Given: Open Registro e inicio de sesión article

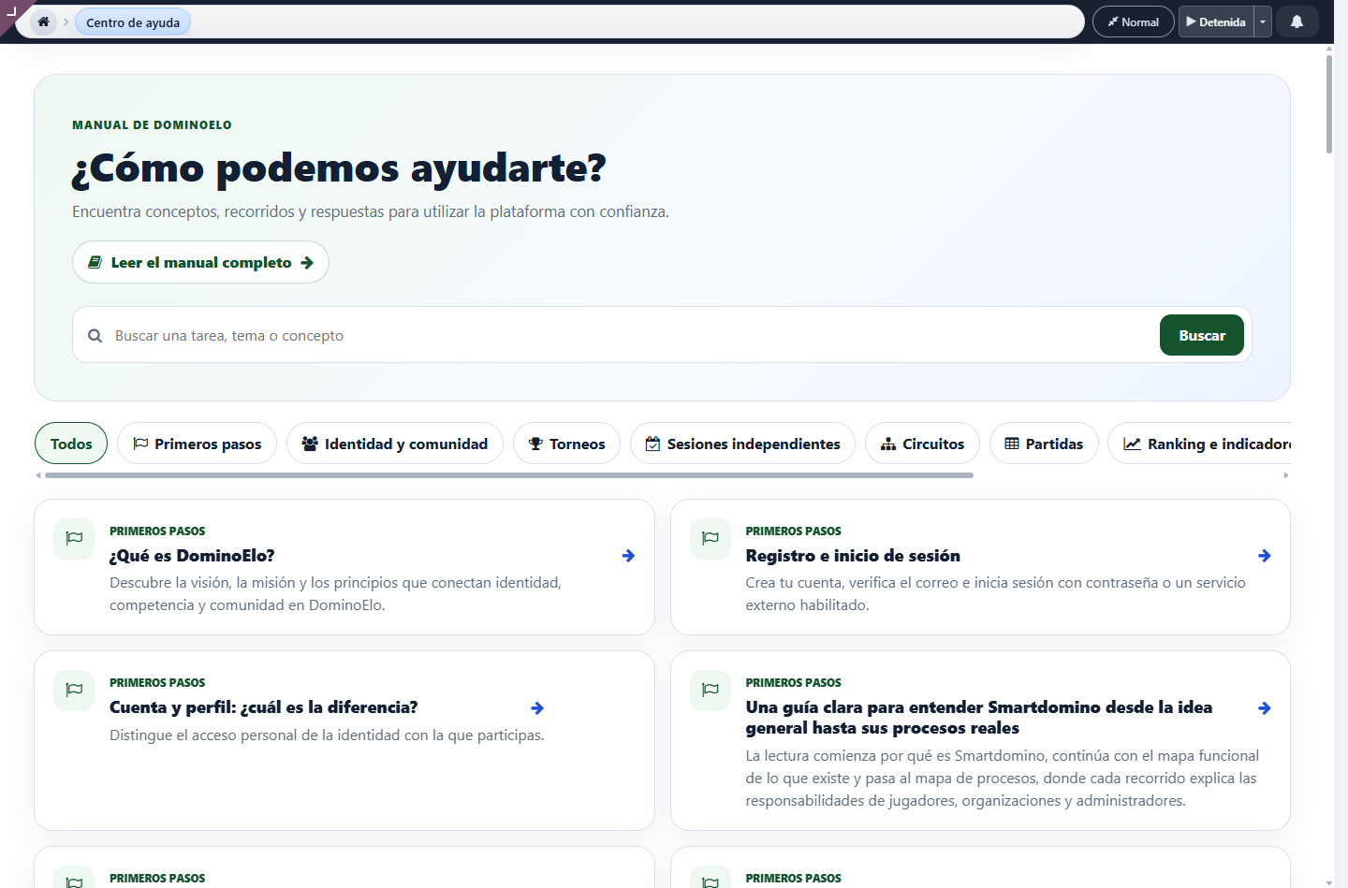Looking at the screenshot, I should tap(980, 567).
